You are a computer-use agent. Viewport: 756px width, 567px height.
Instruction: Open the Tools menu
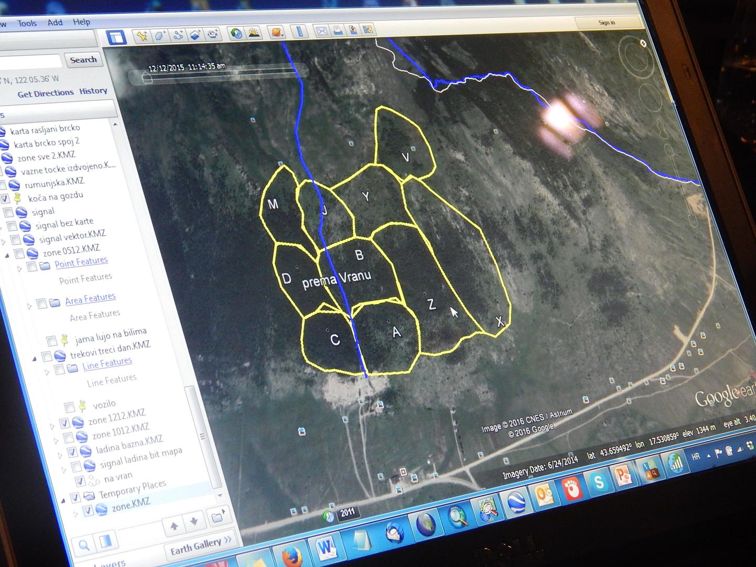(x=27, y=23)
